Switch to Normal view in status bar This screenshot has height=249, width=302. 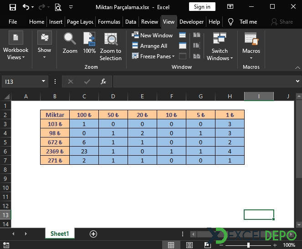[171, 245]
